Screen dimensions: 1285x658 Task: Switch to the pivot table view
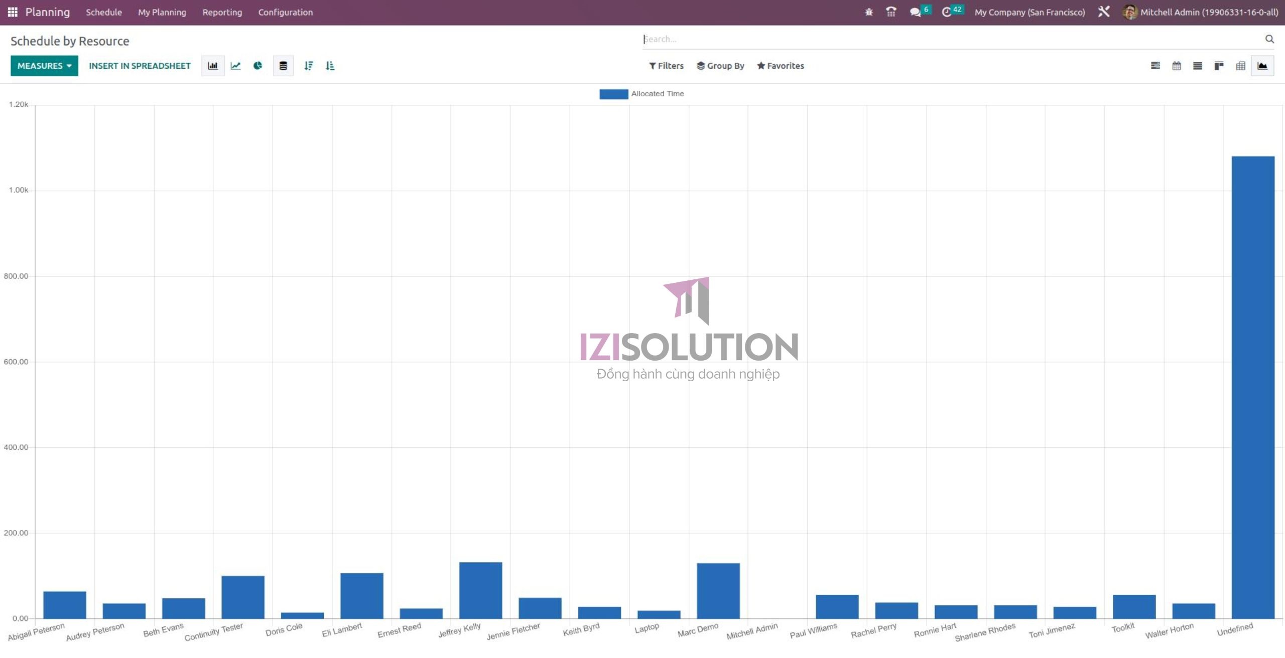click(1240, 66)
